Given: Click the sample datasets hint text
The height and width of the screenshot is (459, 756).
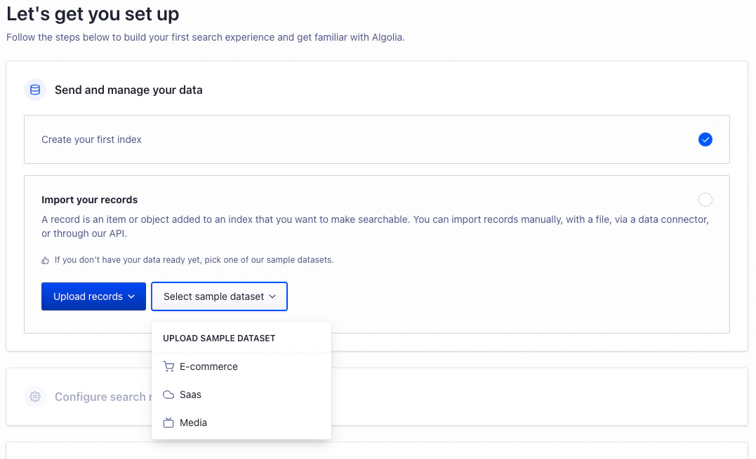Looking at the screenshot, I should click(194, 260).
